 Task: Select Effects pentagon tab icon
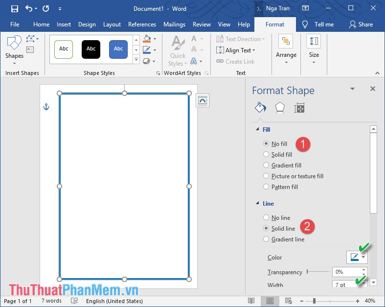pyautogui.click(x=280, y=108)
